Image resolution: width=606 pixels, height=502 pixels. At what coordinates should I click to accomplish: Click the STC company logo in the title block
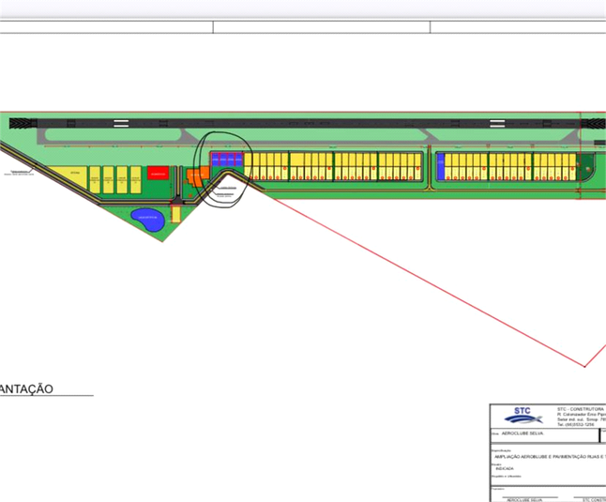click(523, 416)
